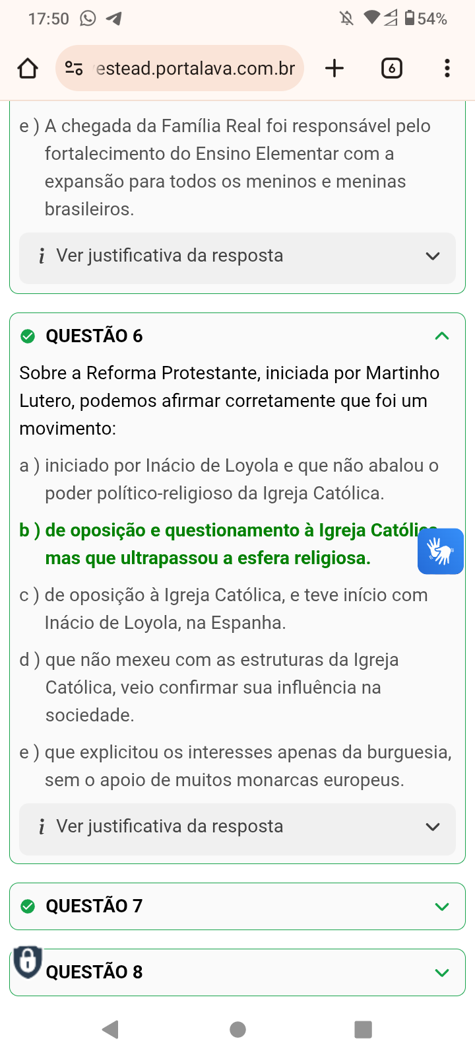Viewport: 475px width, 1057px height.
Task: Open site info icon in address bar
Action: (x=74, y=68)
